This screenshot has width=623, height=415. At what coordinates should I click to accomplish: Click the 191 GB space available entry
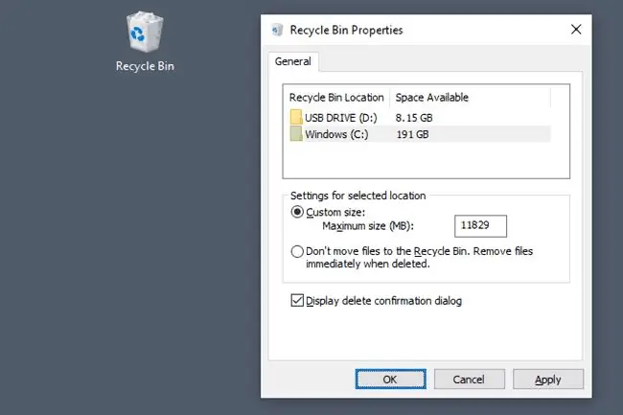click(x=412, y=134)
